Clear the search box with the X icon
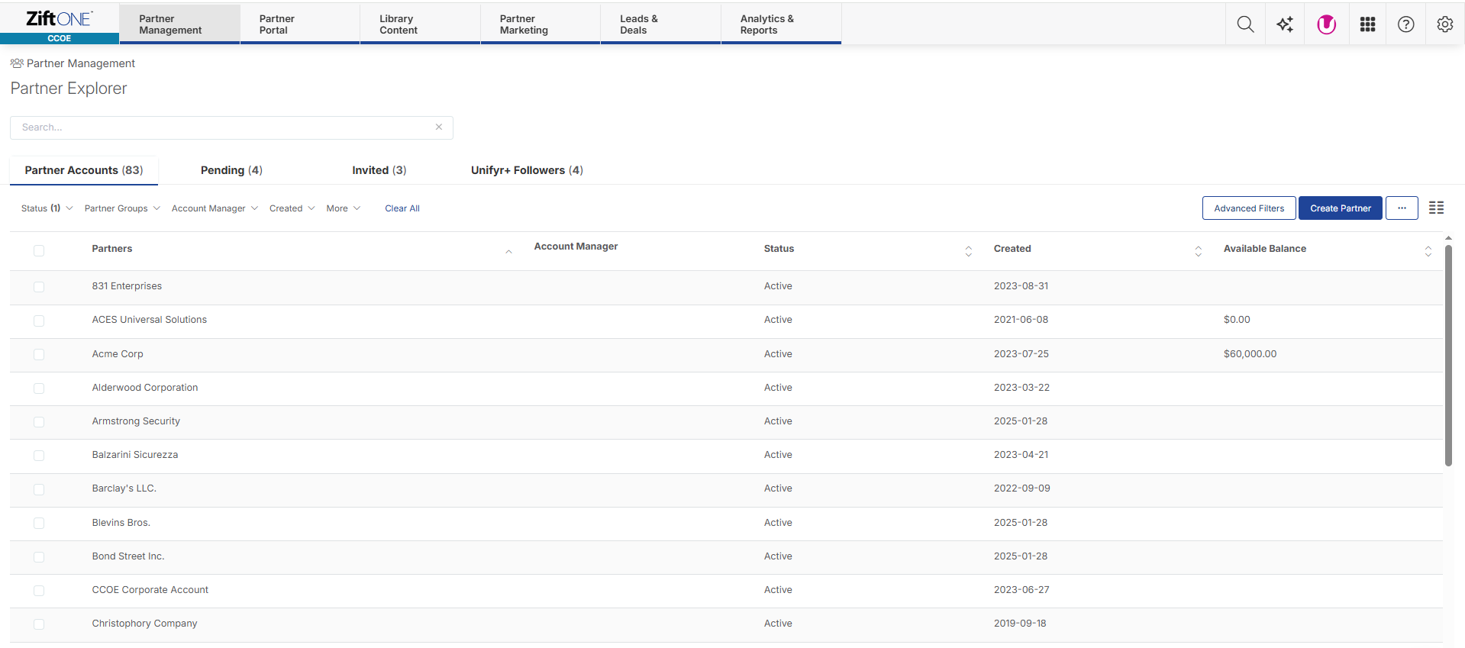This screenshot has height=648, width=1465. 439,127
